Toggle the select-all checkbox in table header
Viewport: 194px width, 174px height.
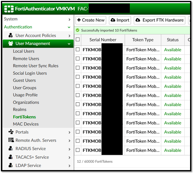(x=78, y=40)
